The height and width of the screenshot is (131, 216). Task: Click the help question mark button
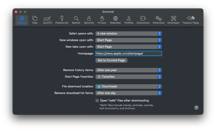196,108
